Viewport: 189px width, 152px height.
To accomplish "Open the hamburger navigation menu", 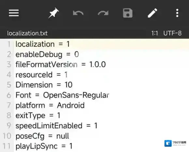I will coord(14,13).
